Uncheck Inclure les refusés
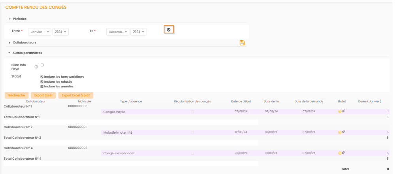This screenshot has height=176, width=395. tap(42, 81)
